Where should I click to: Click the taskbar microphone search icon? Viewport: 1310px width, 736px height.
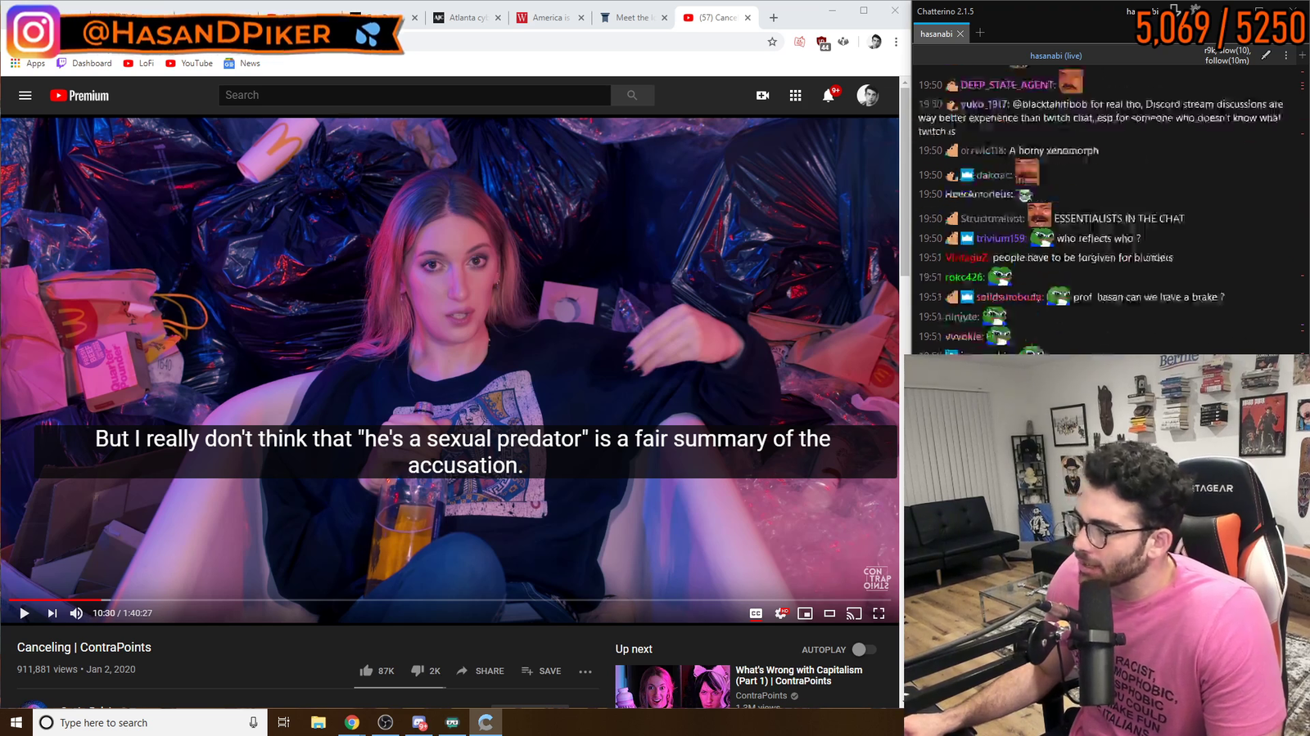(x=253, y=722)
